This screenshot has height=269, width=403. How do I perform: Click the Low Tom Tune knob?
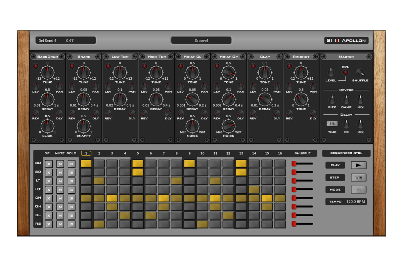120,72
